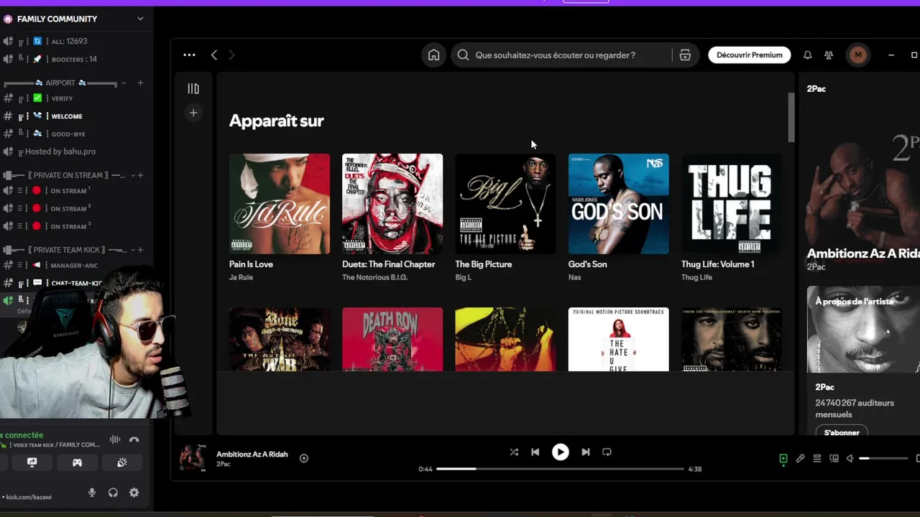This screenshot has height=517, width=920.
Task: Deafen the Discord headphones
Action: pos(113,493)
